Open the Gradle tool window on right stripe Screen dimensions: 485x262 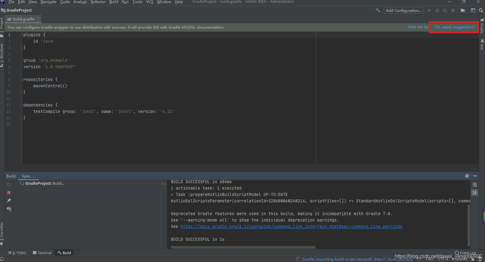[482, 26]
